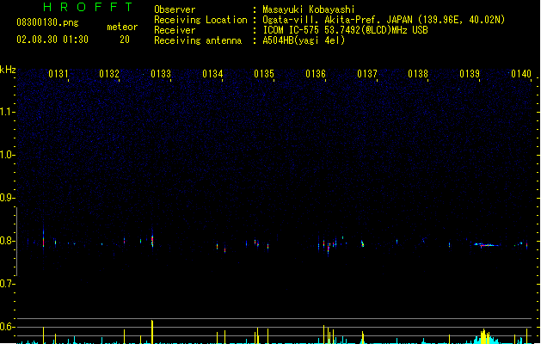541x344 pixels.
Task: Click the observer name Masayuki Kobayashi
Action: pyautogui.click(x=309, y=9)
